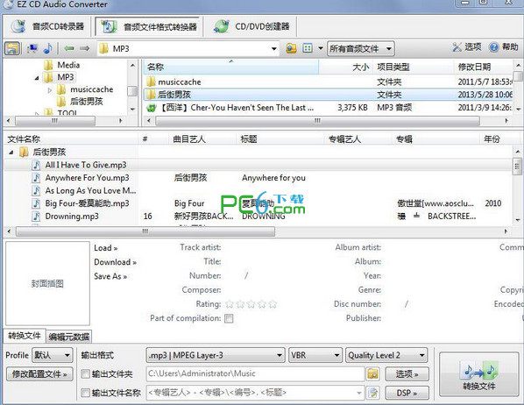This screenshot has width=524, height=405.
Task: Open the Profile dropdown
Action: point(52,355)
